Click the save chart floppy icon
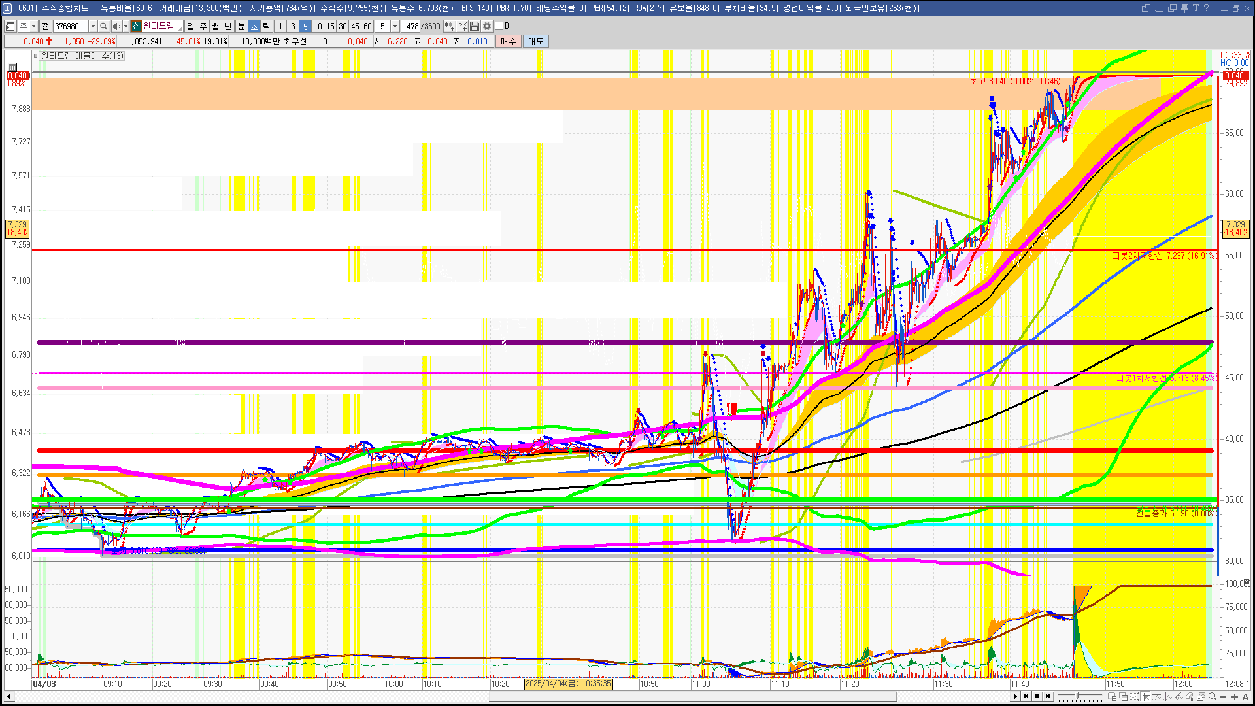Image resolution: width=1255 pixels, height=706 pixels. tap(475, 26)
